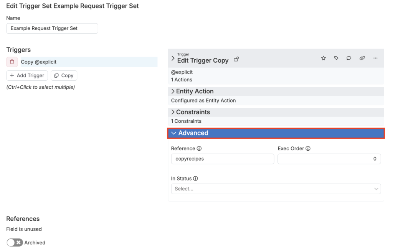Toggle the Archived switch

coord(15,242)
